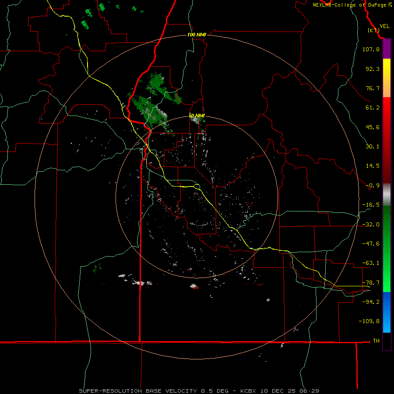Click the blue segment of velocity color bar
Viewport: 394px width, 394px height.
[x=387, y=312]
